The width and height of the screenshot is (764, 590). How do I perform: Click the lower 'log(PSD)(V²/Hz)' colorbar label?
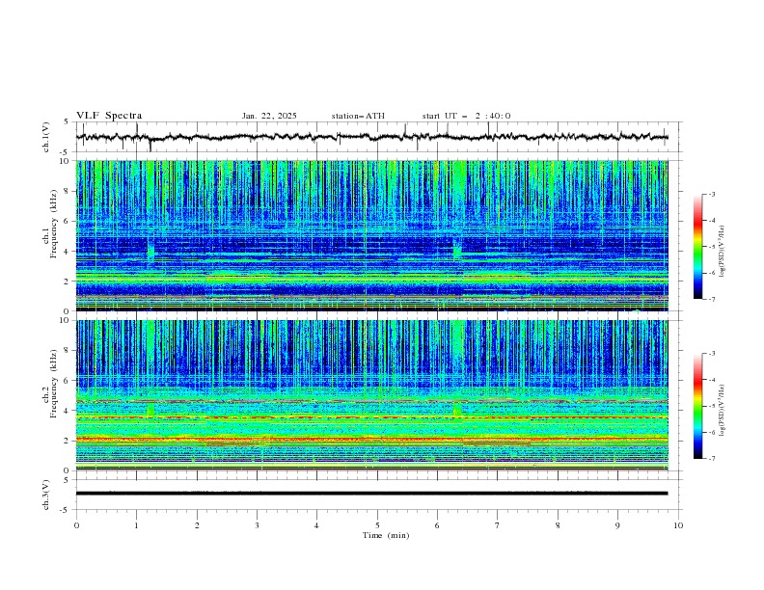(x=723, y=411)
